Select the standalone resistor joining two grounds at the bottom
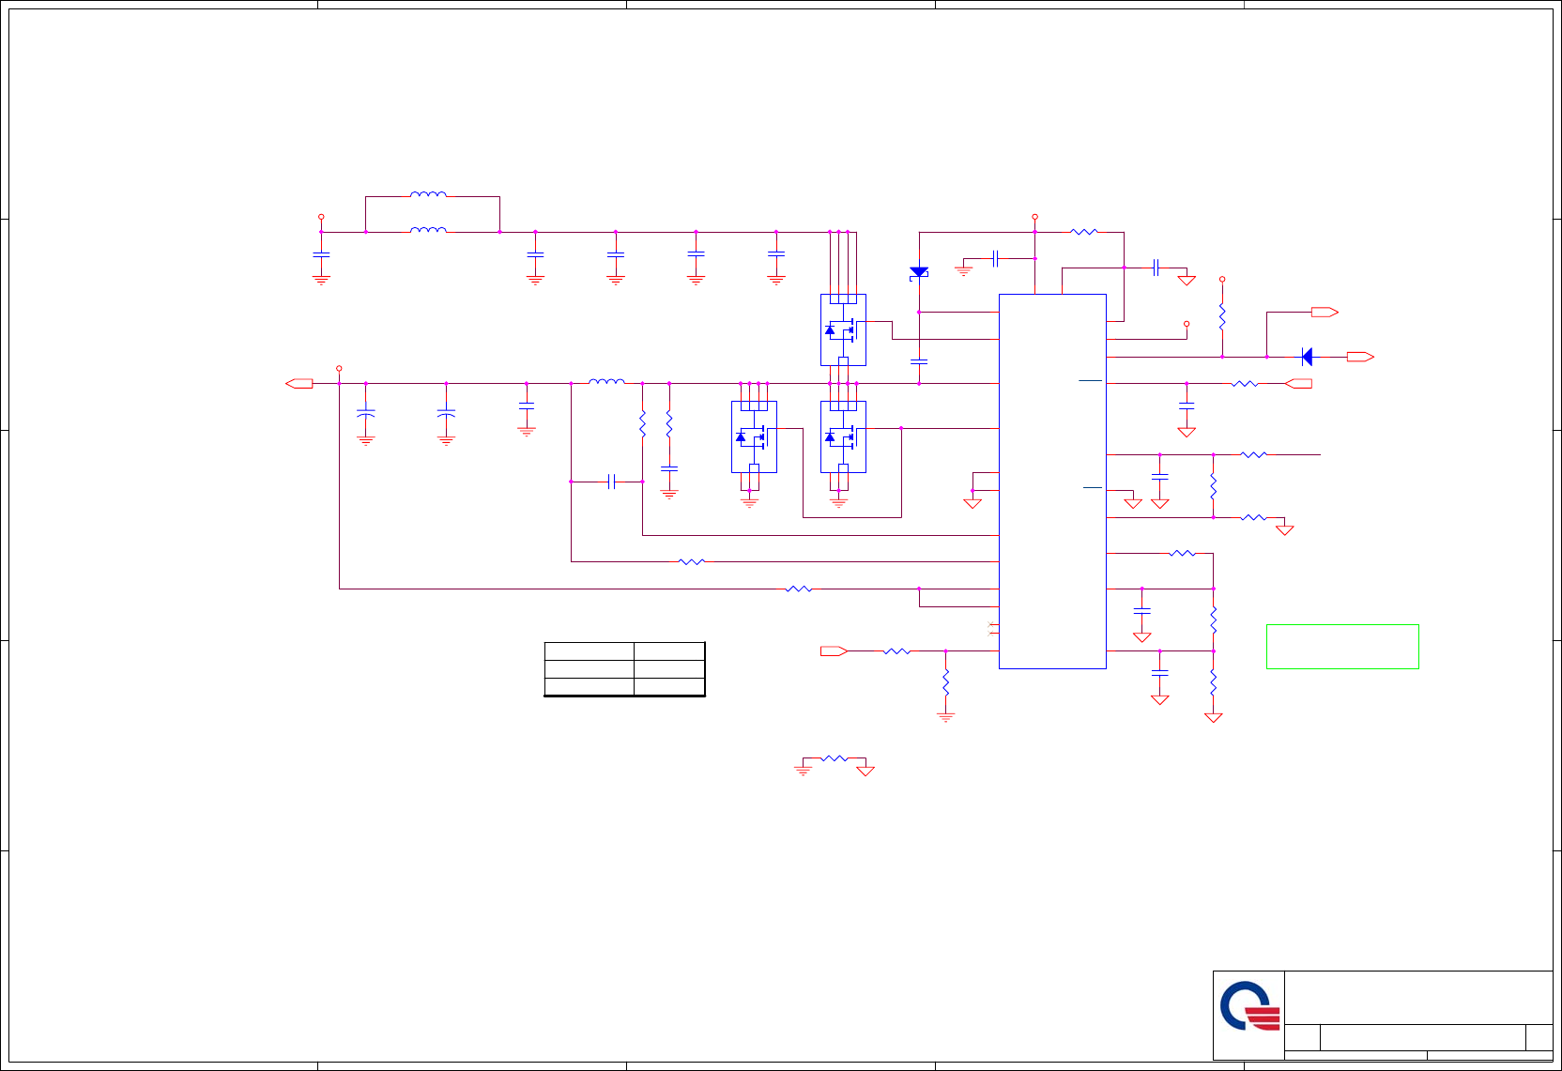 pyautogui.click(x=835, y=758)
